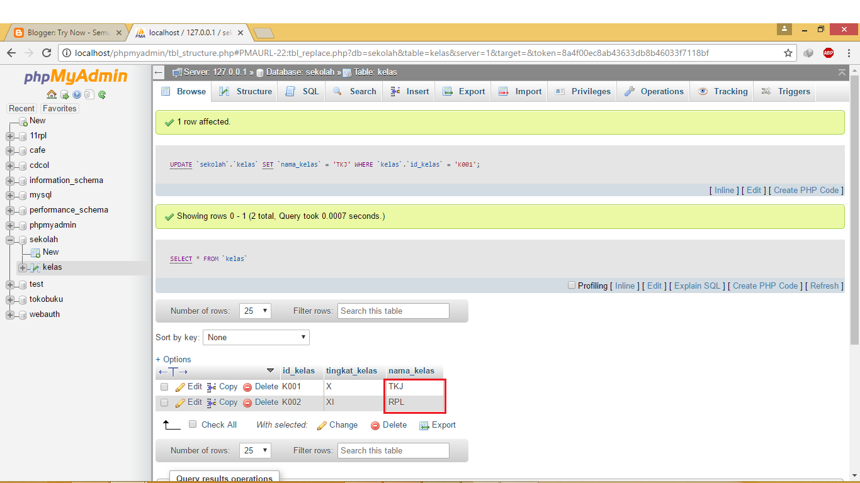Select the Edit pencil for row K001
Image resolution: width=860 pixels, height=483 pixels.
click(x=188, y=387)
